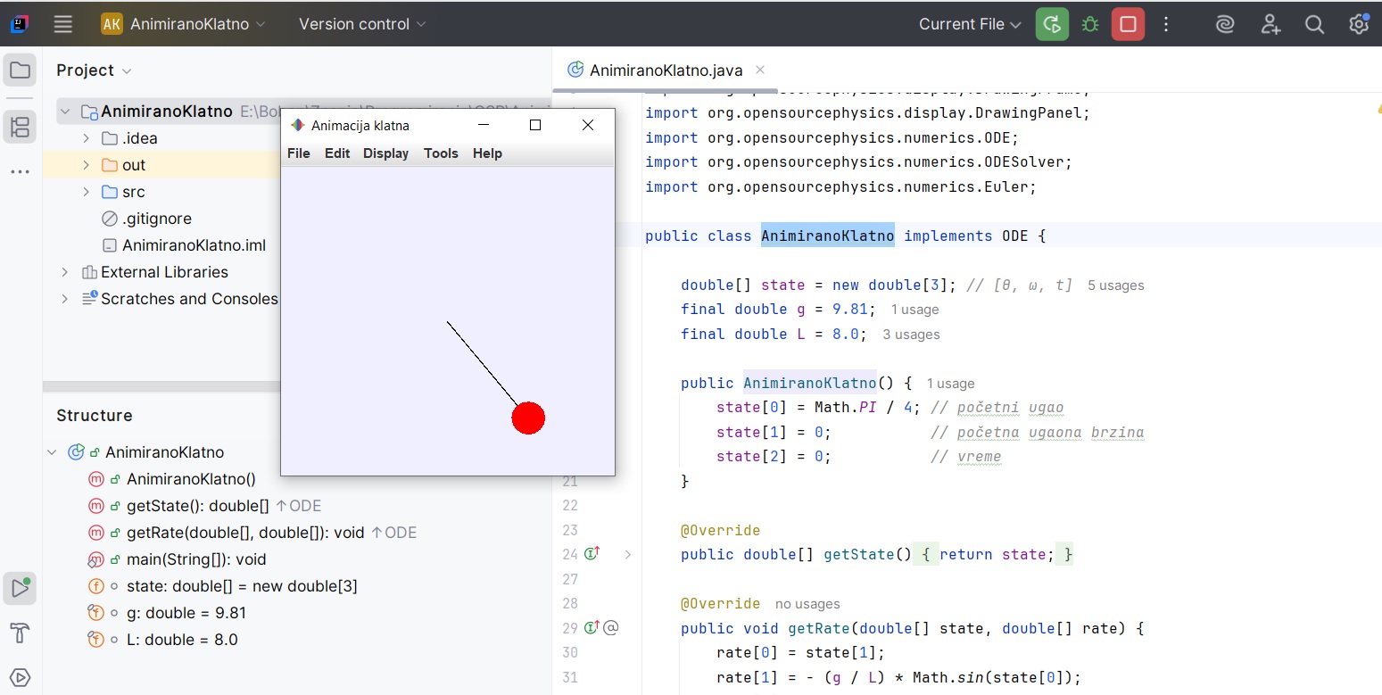Open Tools menu in Animacija klatna window
Screen dimensions: 1382x695
pyautogui.click(x=441, y=153)
